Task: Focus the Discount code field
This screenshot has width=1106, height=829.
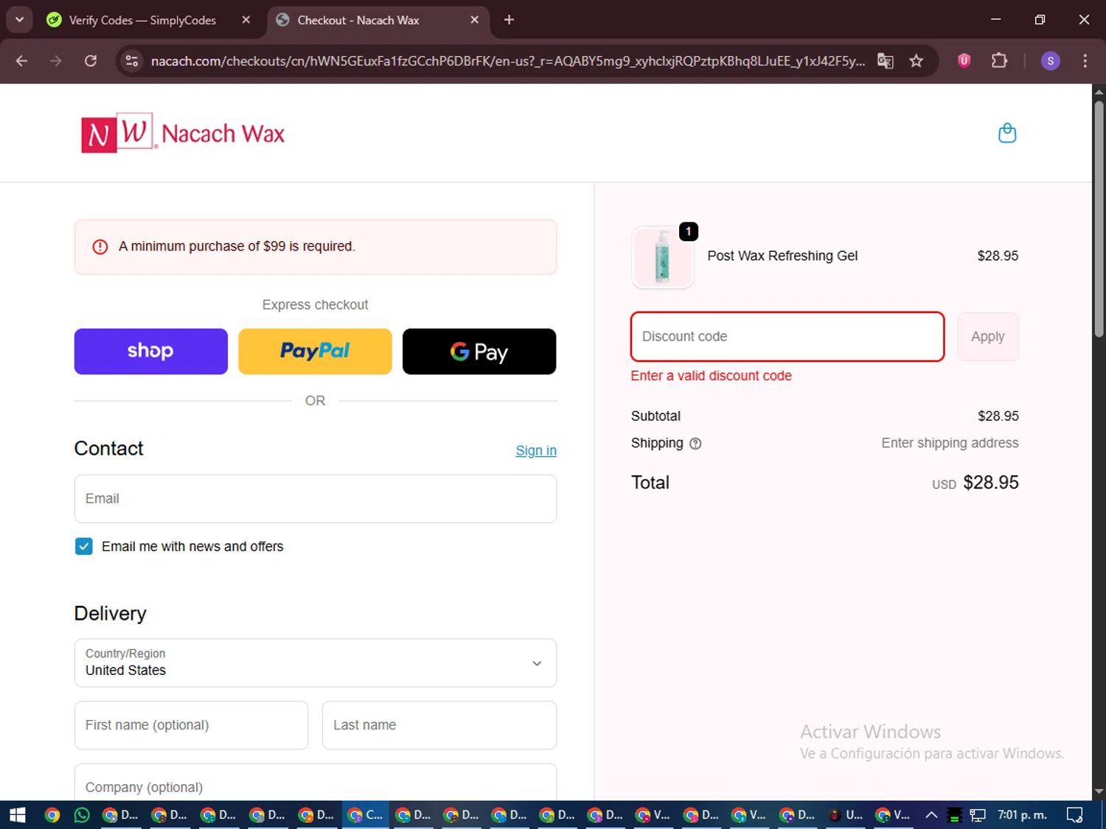Action: [787, 337]
